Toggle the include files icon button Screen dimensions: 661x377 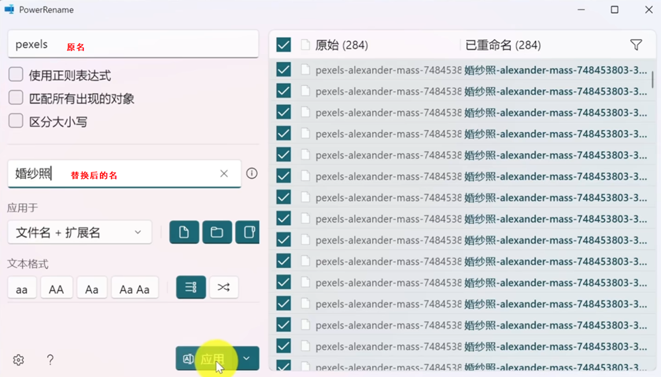point(184,232)
